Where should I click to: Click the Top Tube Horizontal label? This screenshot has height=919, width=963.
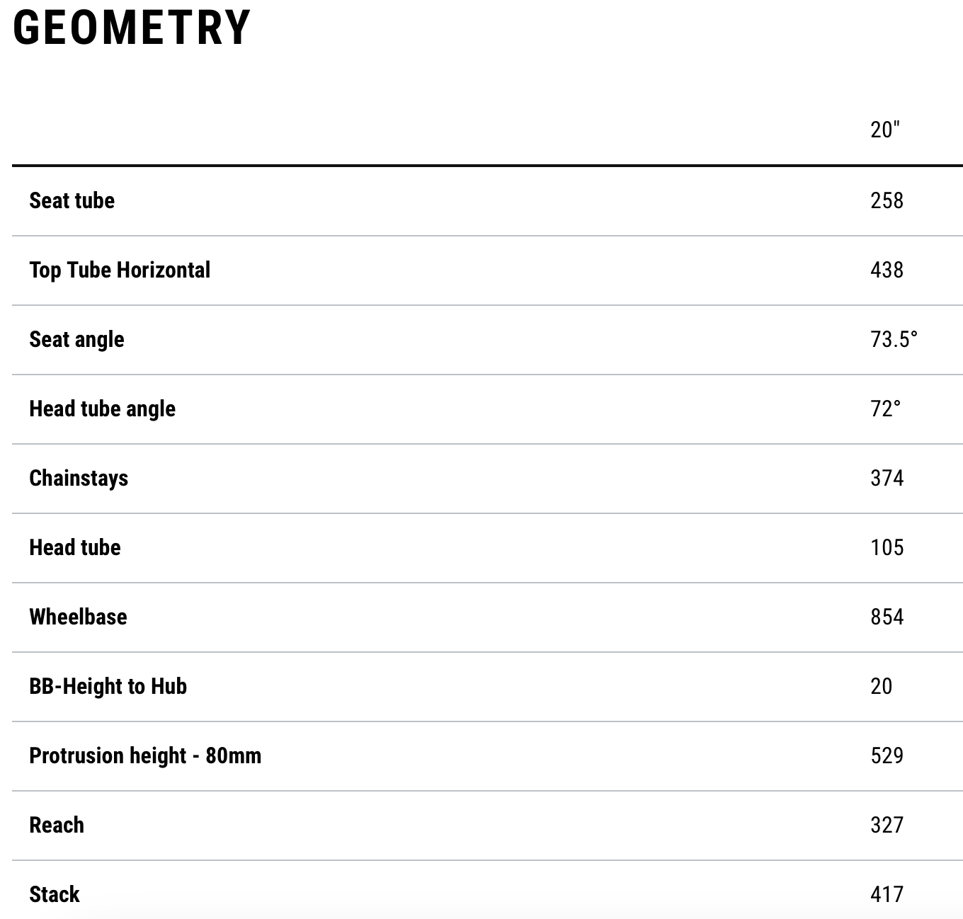(120, 270)
